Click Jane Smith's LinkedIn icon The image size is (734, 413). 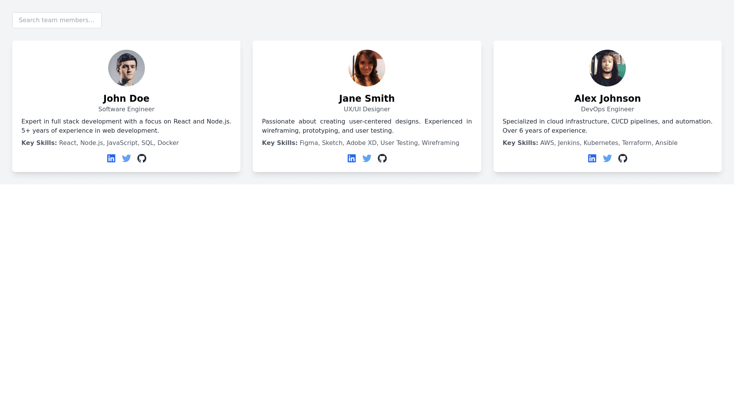(352, 158)
